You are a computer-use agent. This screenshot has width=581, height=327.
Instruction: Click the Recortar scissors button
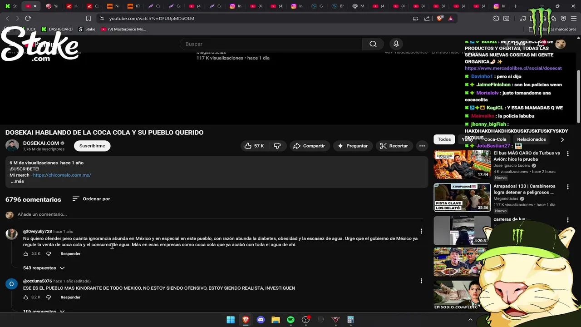point(394,146)
